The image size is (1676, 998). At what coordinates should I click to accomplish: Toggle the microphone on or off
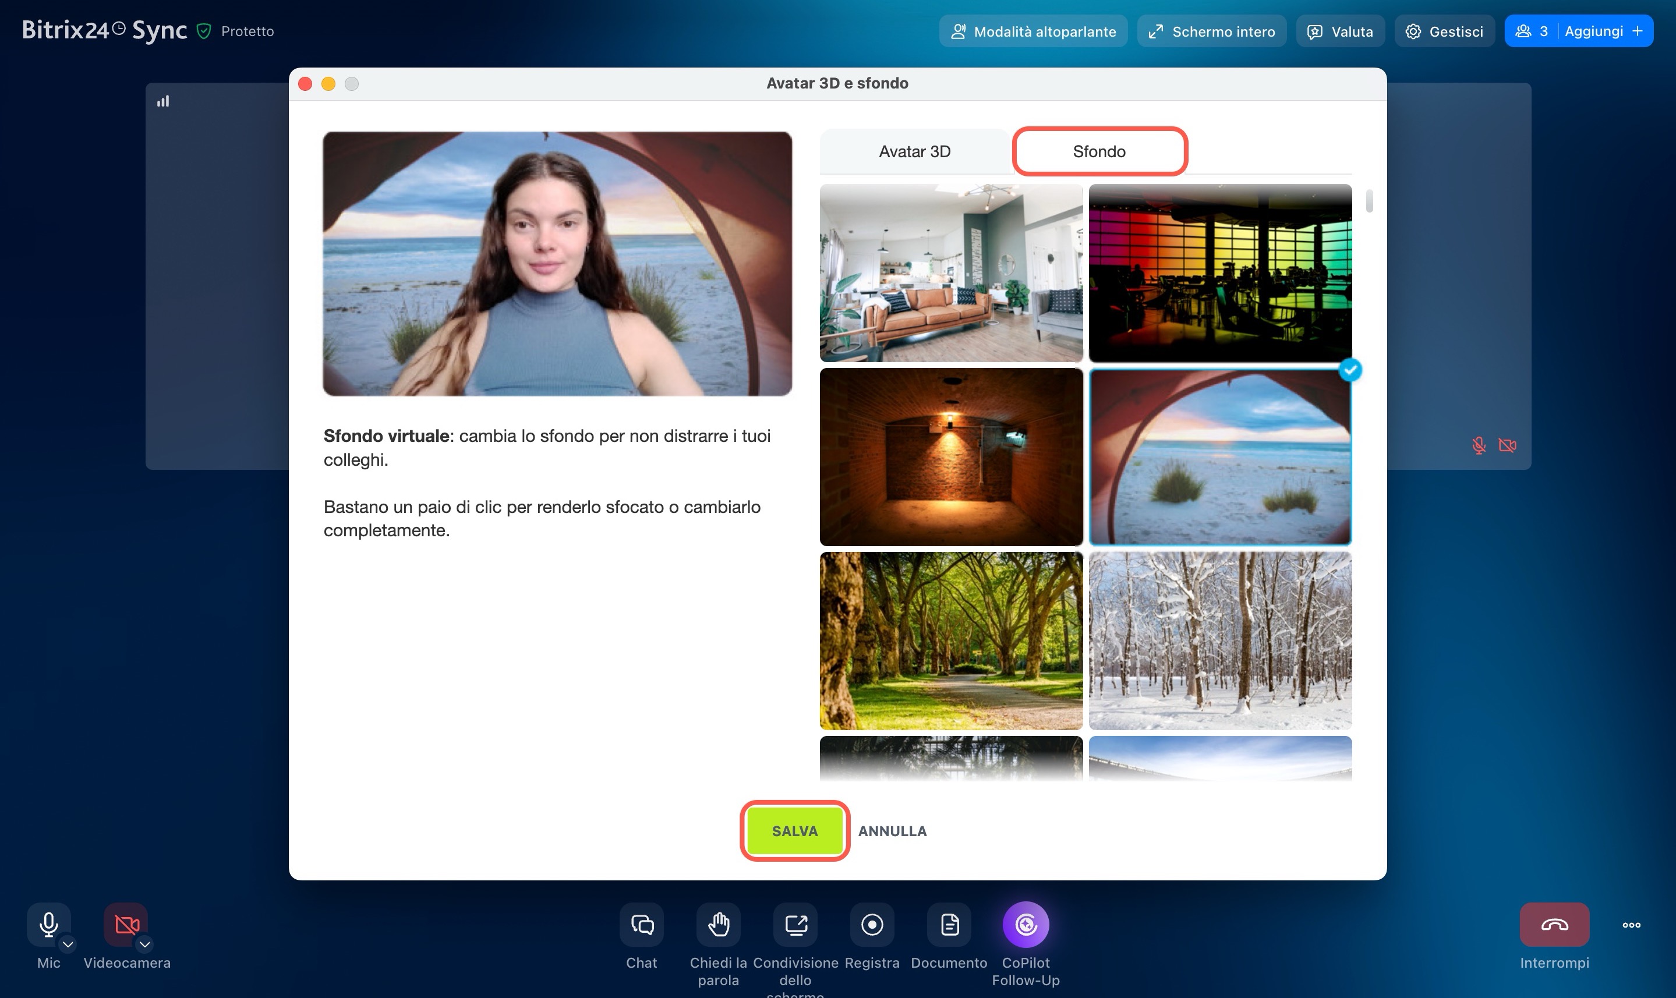coord(47,923)
